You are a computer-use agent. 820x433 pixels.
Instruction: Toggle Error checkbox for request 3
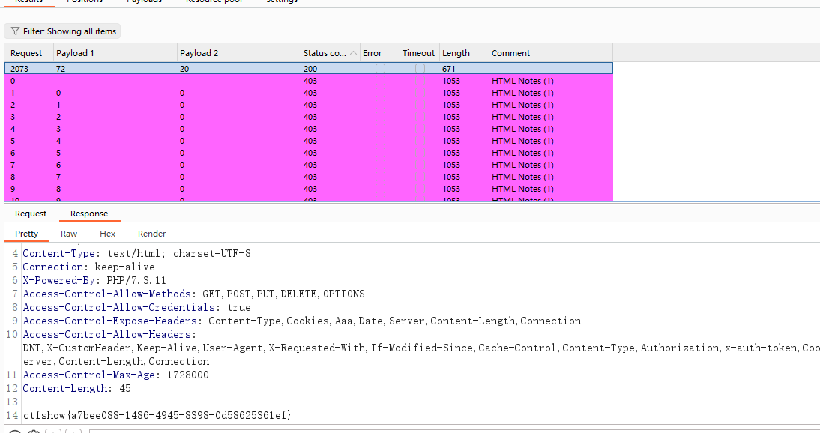380,117
